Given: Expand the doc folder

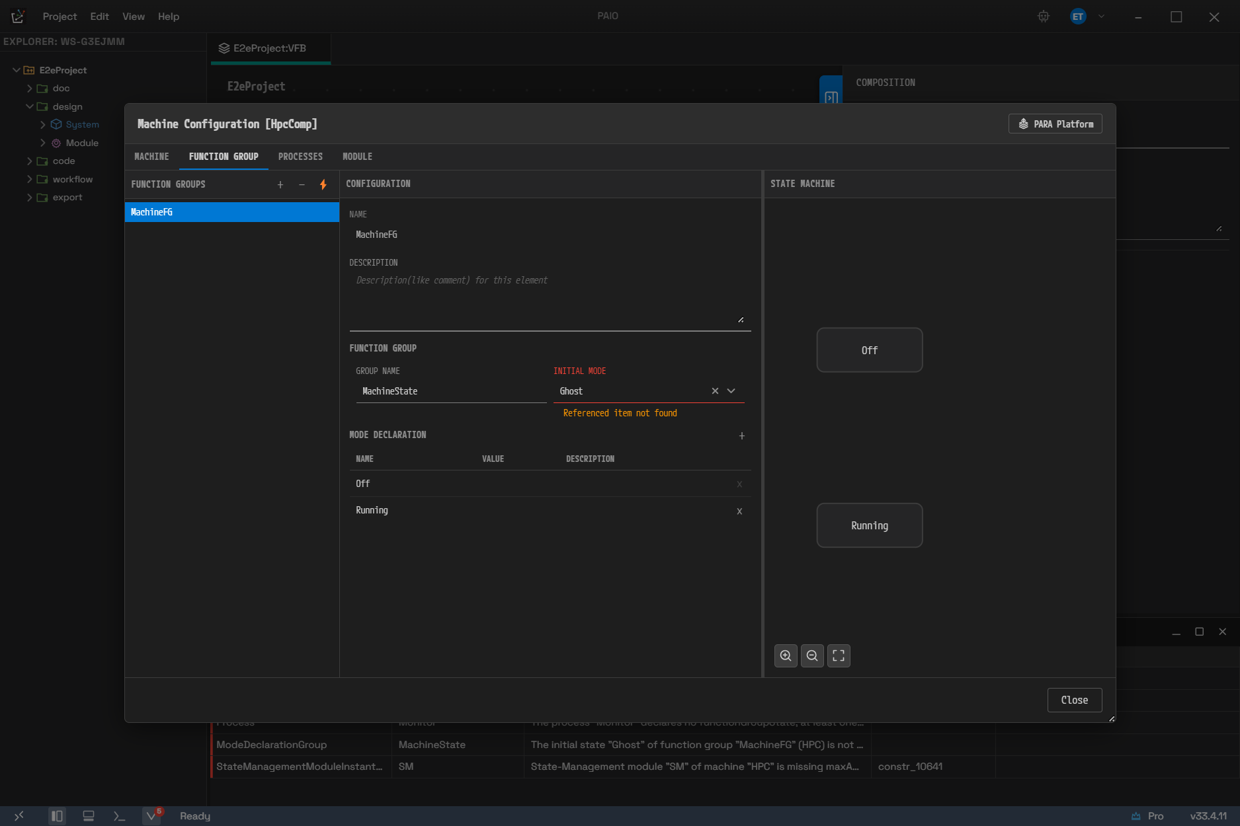Looking at the screenshot, I should 30,88.
